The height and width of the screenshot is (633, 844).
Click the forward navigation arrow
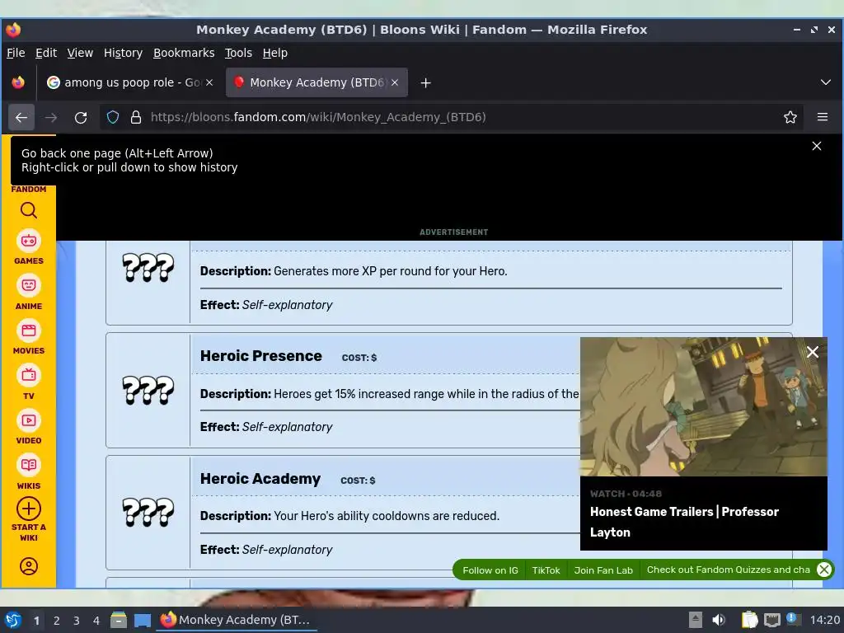51,117
